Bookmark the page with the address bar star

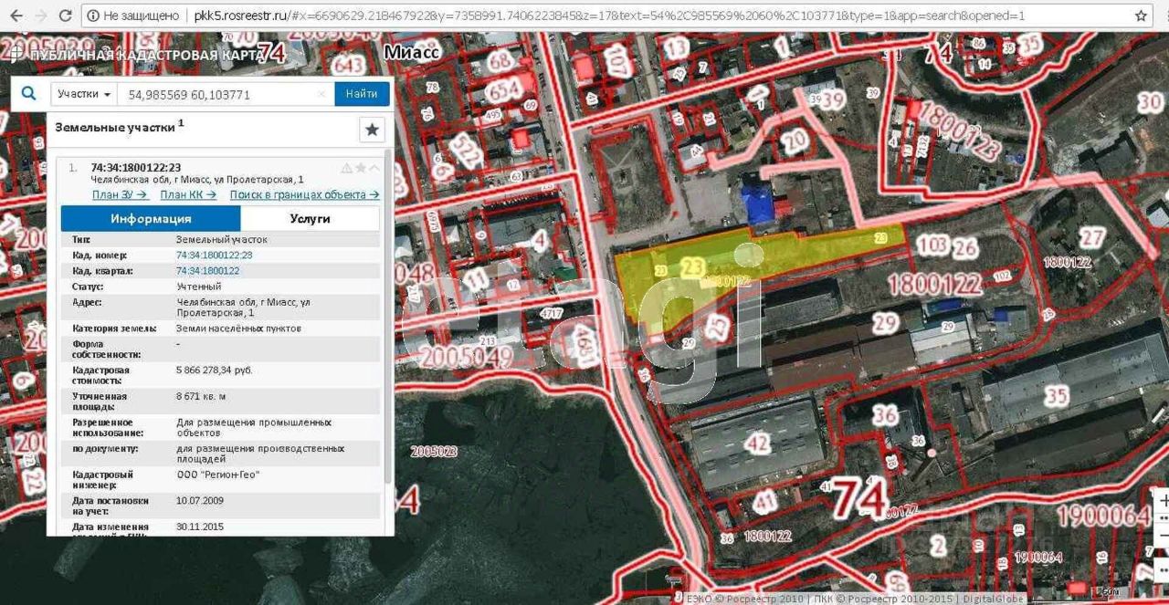(x=1141, y=16)
